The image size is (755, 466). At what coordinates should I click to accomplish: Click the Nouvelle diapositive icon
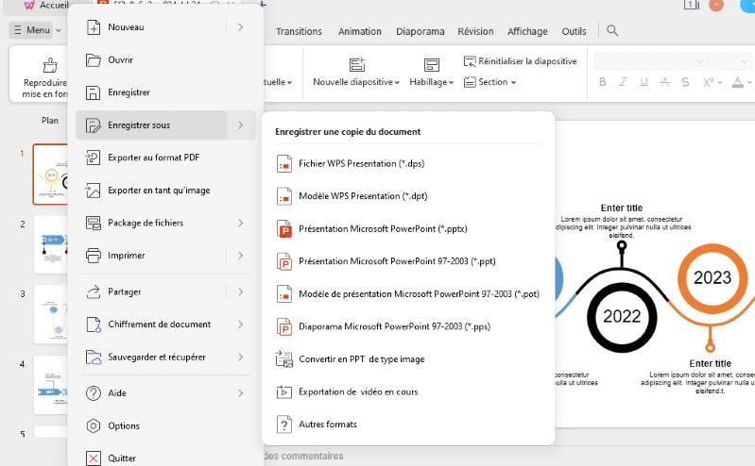[x=357, y=64]
